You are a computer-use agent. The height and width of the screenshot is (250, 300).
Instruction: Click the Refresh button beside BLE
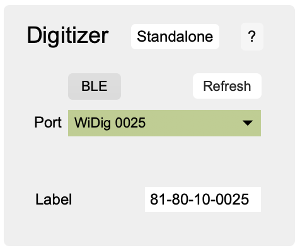point(227,86)
